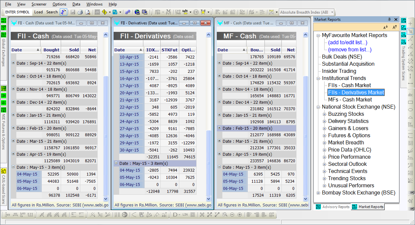Click the green SEC sidebar icon
This screenshot has width=415, height=225.
coord(4,103)
